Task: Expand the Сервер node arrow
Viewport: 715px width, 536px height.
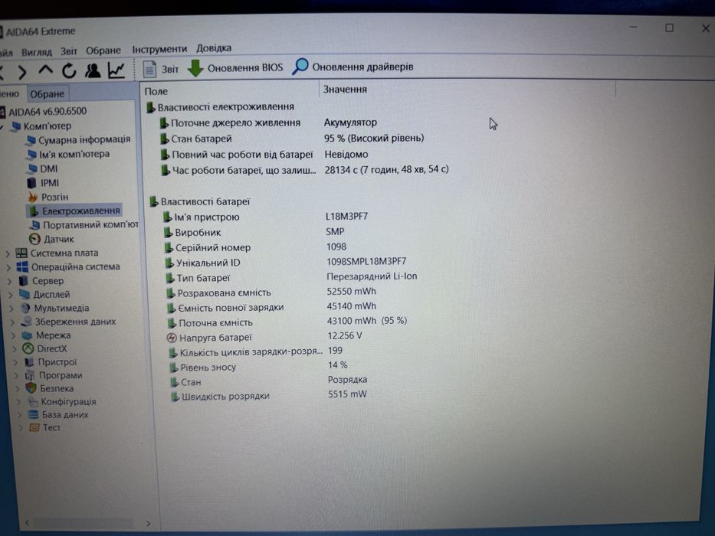Action: [9, 282]
